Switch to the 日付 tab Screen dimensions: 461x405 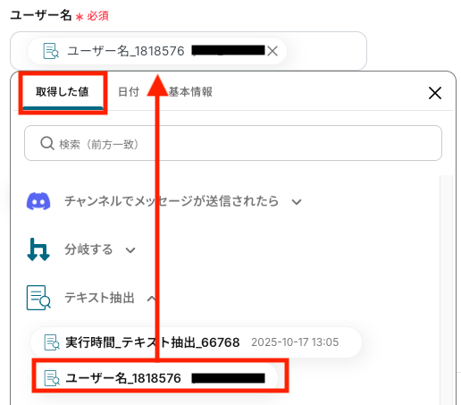(x=129, y=92)
